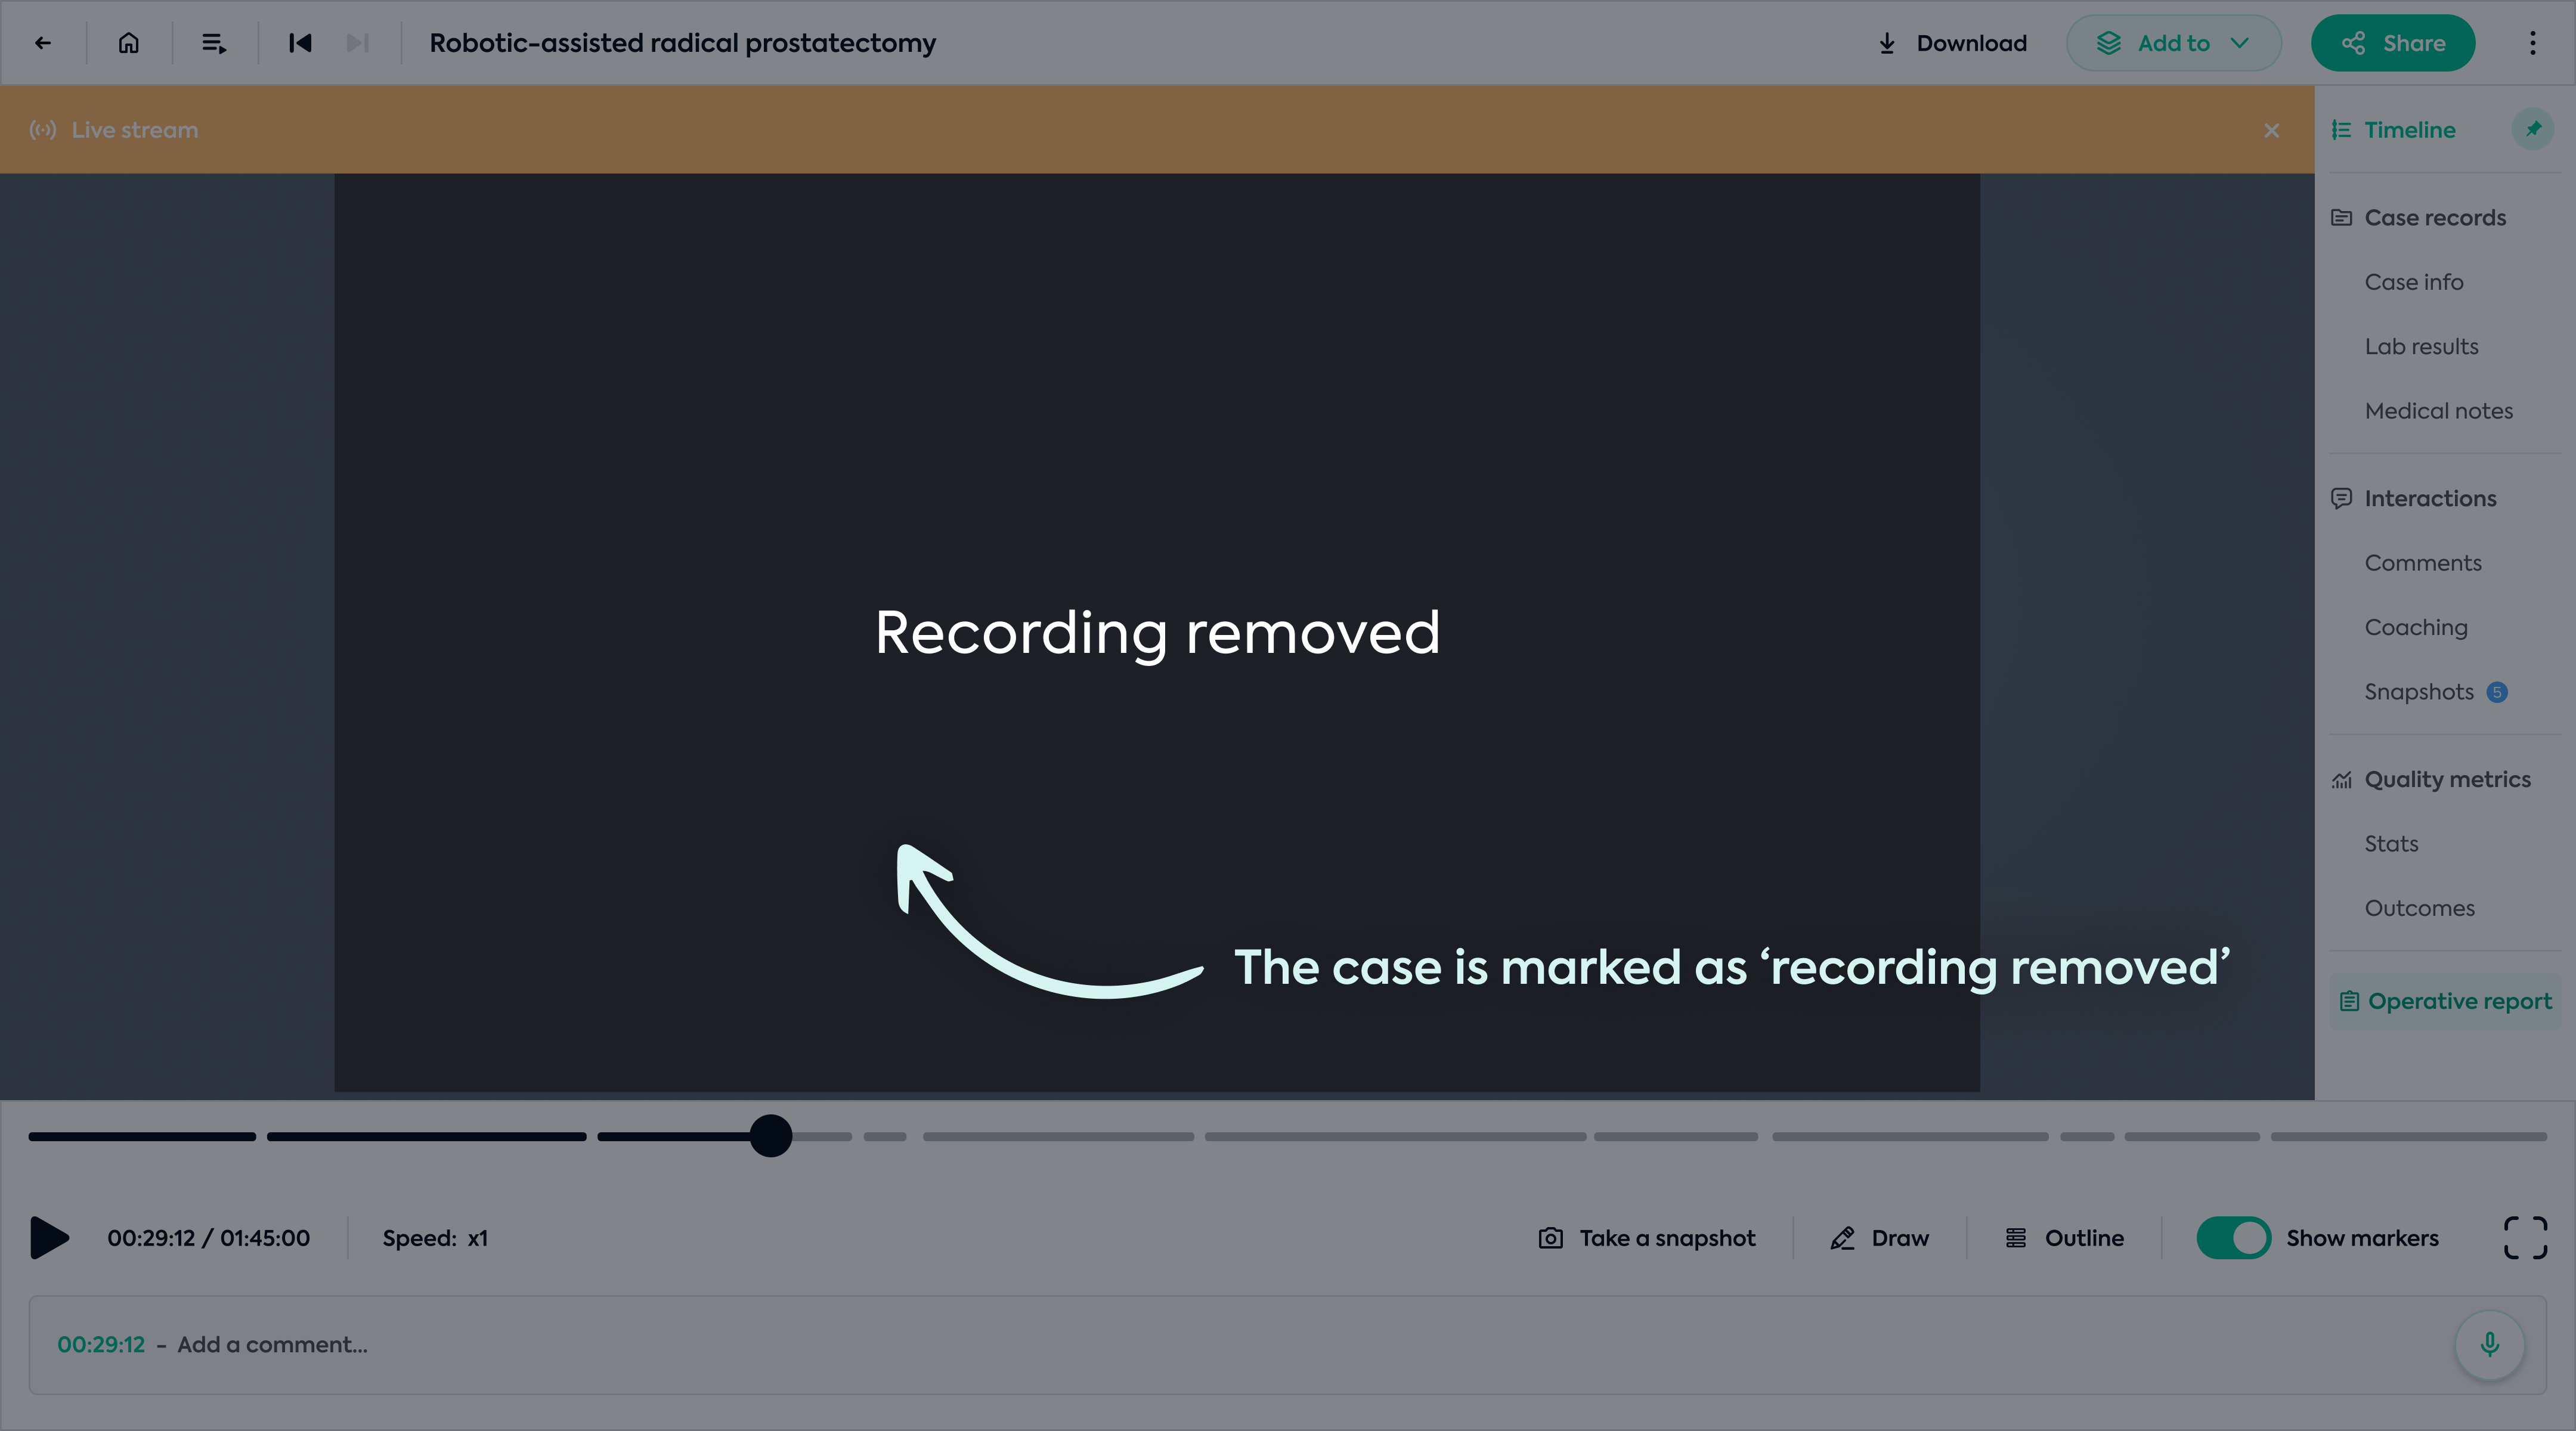This screenshot has height=1431, width=2576.
Task: Jump to the second timeline segment
Action: 427,1137
